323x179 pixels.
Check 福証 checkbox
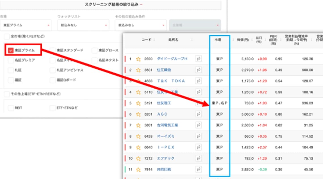pos(11,80)
